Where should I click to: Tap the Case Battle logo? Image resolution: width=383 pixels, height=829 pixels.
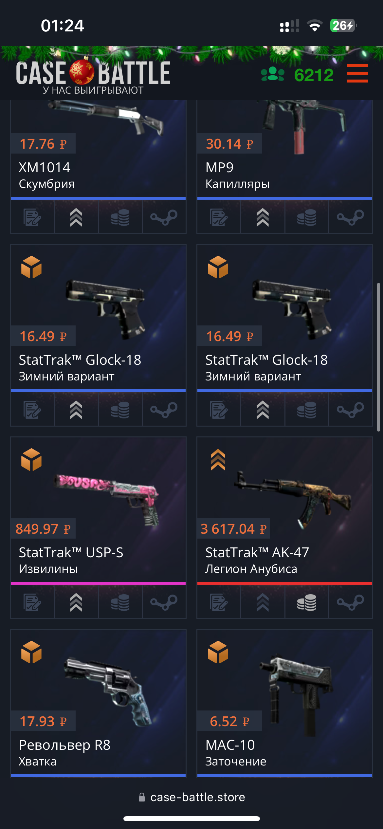click(93, 76)
